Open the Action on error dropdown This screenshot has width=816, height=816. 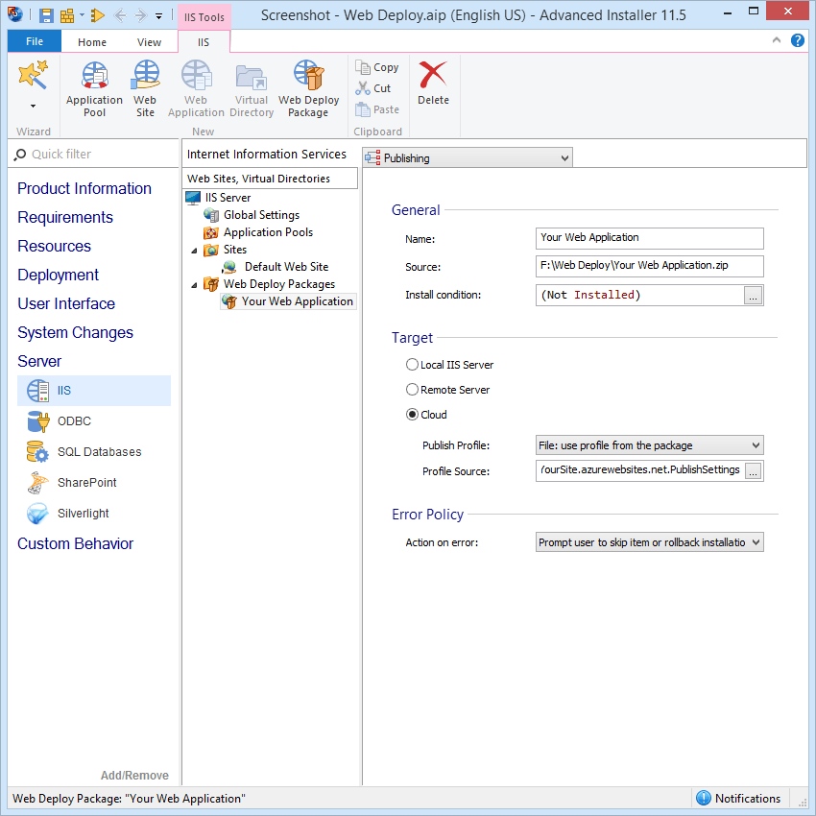pyautogui.click(x=755, y=541)
